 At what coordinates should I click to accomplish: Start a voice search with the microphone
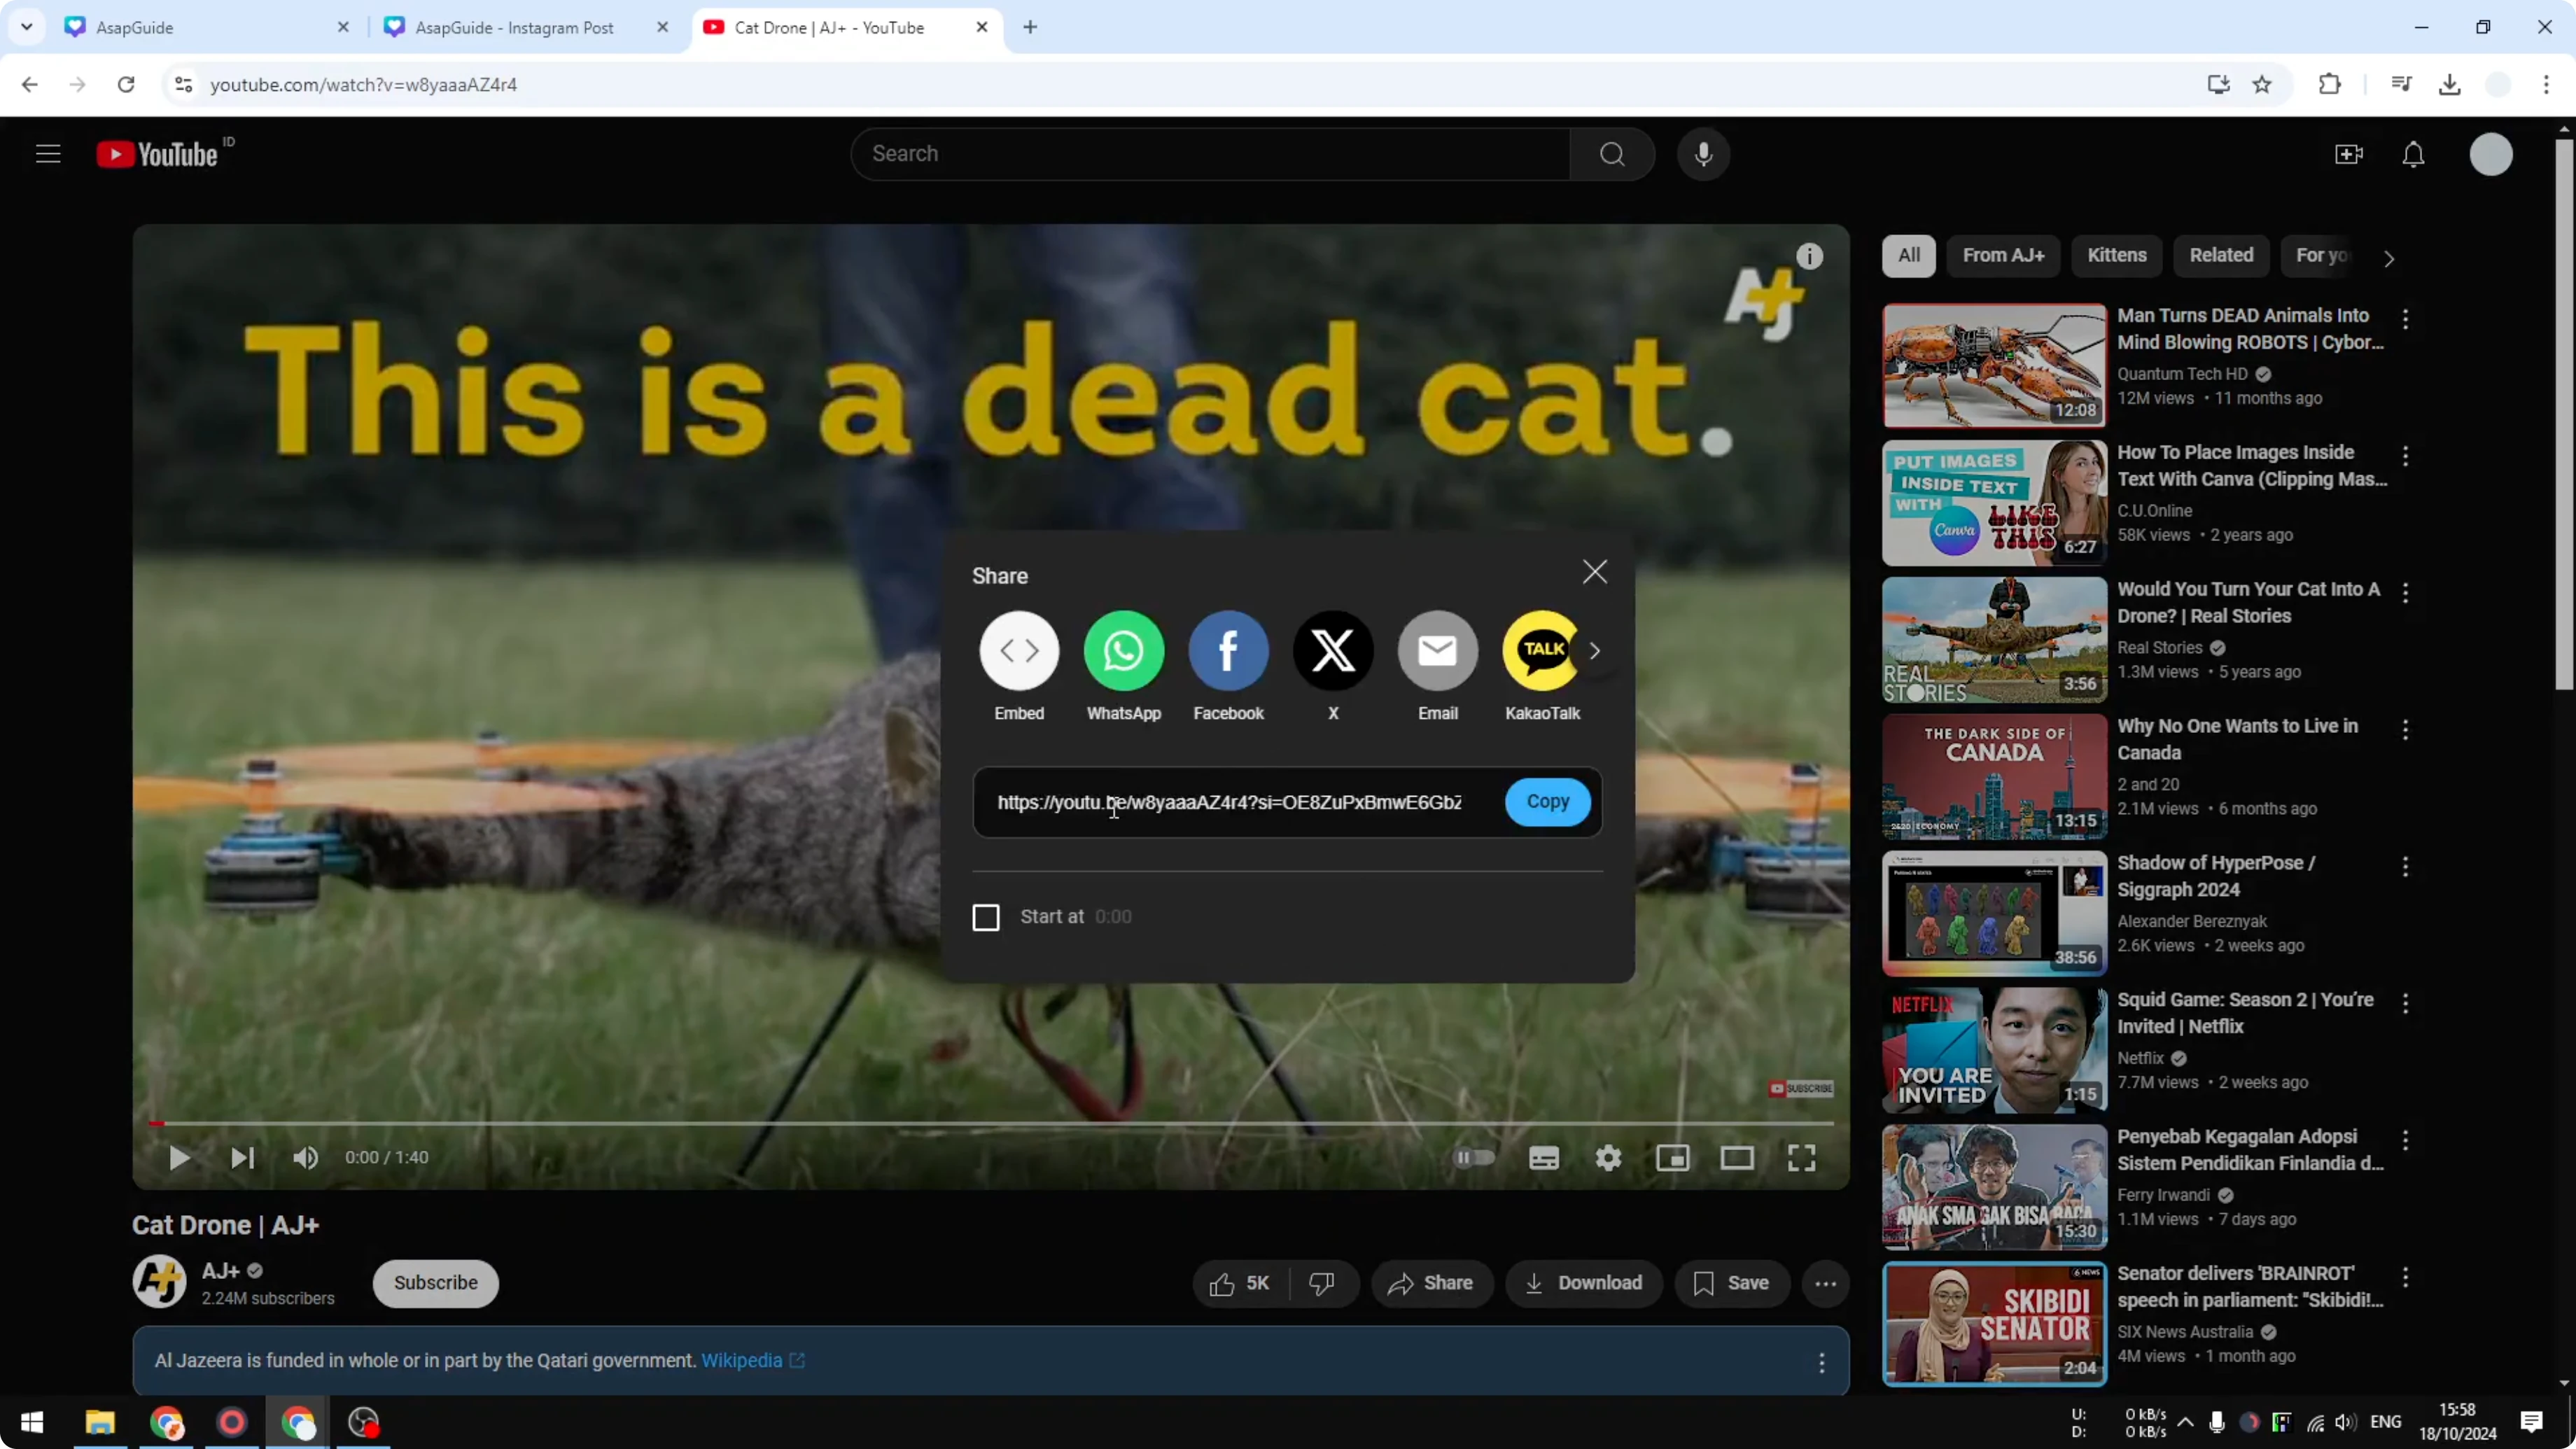[1704, 153]
